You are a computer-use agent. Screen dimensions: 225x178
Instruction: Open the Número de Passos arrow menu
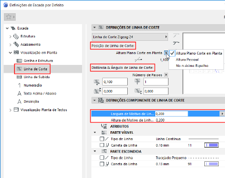tap(166, 75)
